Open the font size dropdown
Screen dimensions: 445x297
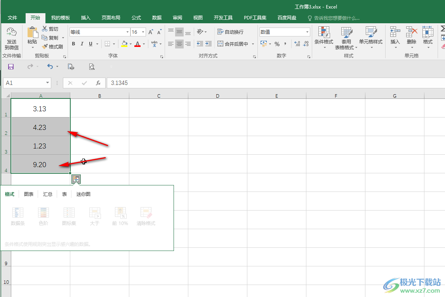pyautogui.click(x=143, y=32)
